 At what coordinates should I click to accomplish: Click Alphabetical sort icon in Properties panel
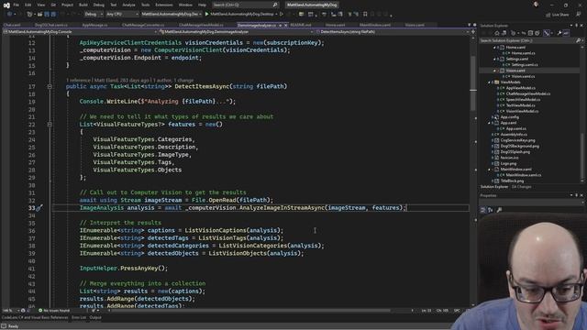[x=491, y=210]
